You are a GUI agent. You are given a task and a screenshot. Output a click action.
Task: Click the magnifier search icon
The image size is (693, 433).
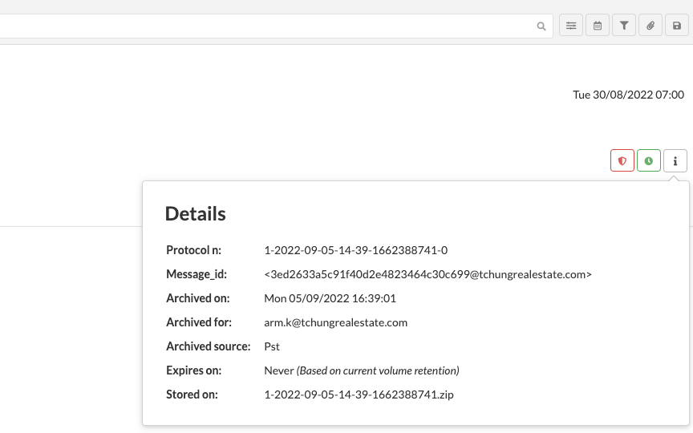pos(541,26)
